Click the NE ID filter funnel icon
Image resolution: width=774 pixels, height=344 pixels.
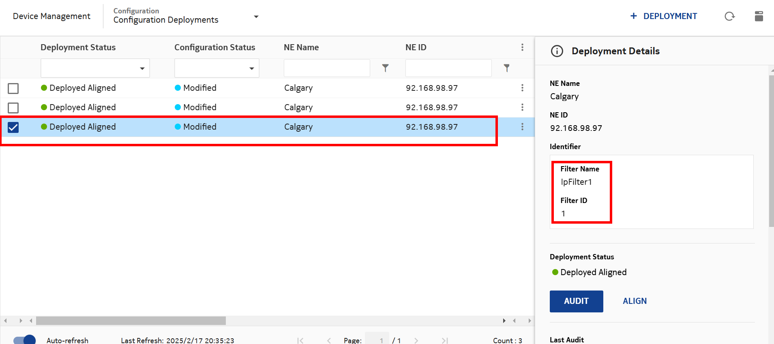tap(506, 68)
